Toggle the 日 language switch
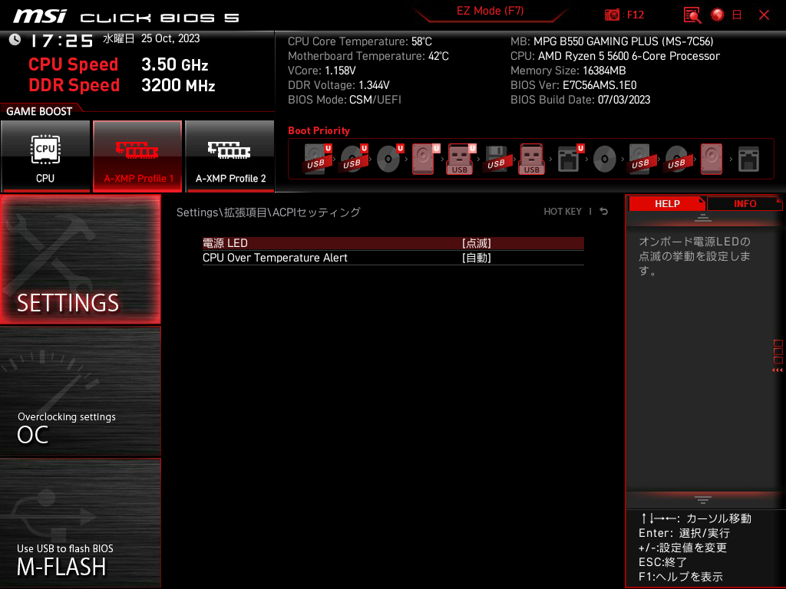Image resolution: width=786 pixels, height=589 pixels. tap(738, 15)
